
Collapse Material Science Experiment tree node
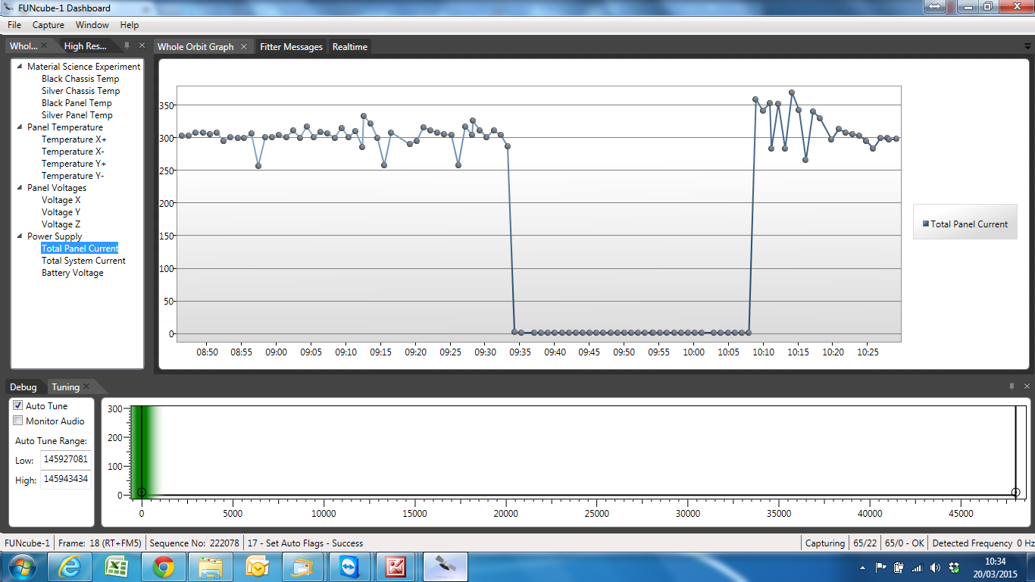20,67
